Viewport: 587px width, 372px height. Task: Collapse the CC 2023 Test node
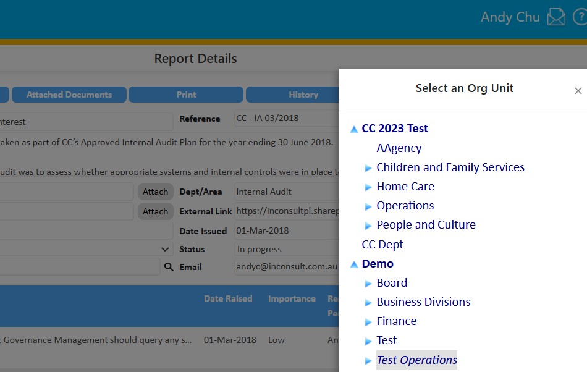(354, 129)
